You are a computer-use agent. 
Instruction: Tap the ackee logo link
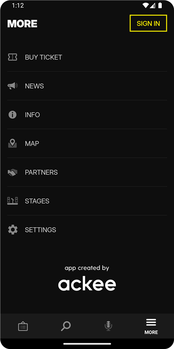pos(87,284)
